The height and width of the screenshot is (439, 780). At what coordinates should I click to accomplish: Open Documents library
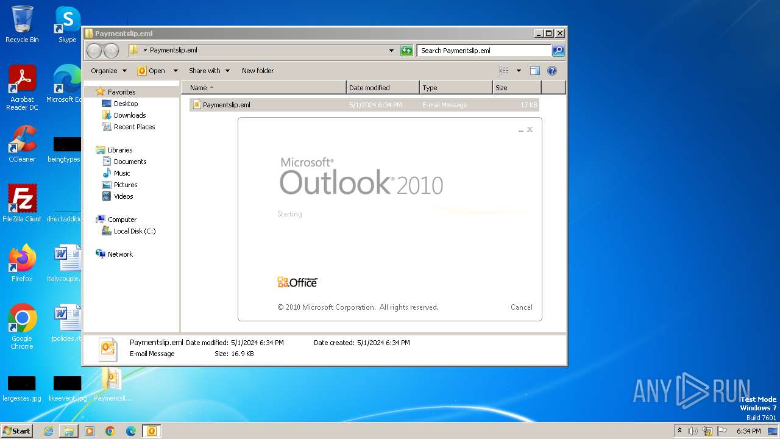coord(130,162)
